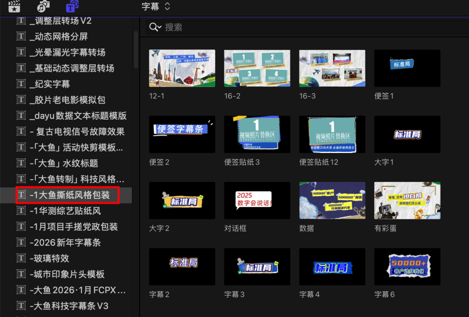Choose _胶片老电影模拟包 in the sidebar
The height and width of the screenshot is (317, 469).
(67, 100)
